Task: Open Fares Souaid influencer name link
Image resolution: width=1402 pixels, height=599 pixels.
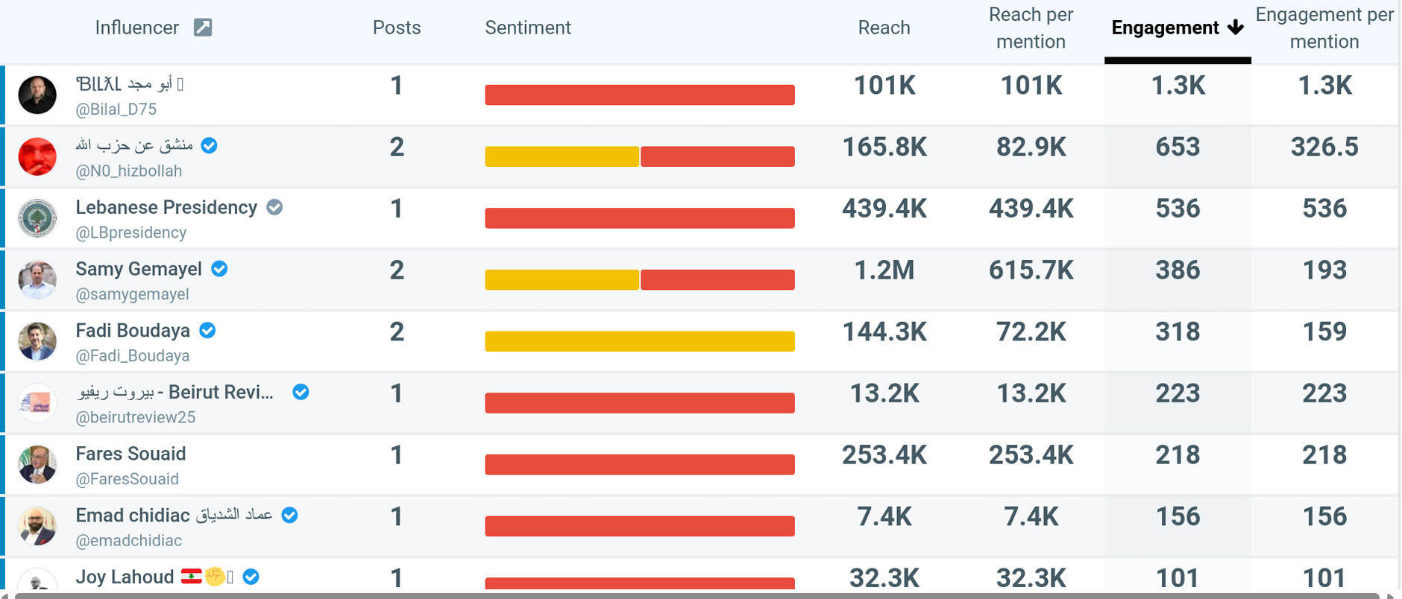Action: 131,454
